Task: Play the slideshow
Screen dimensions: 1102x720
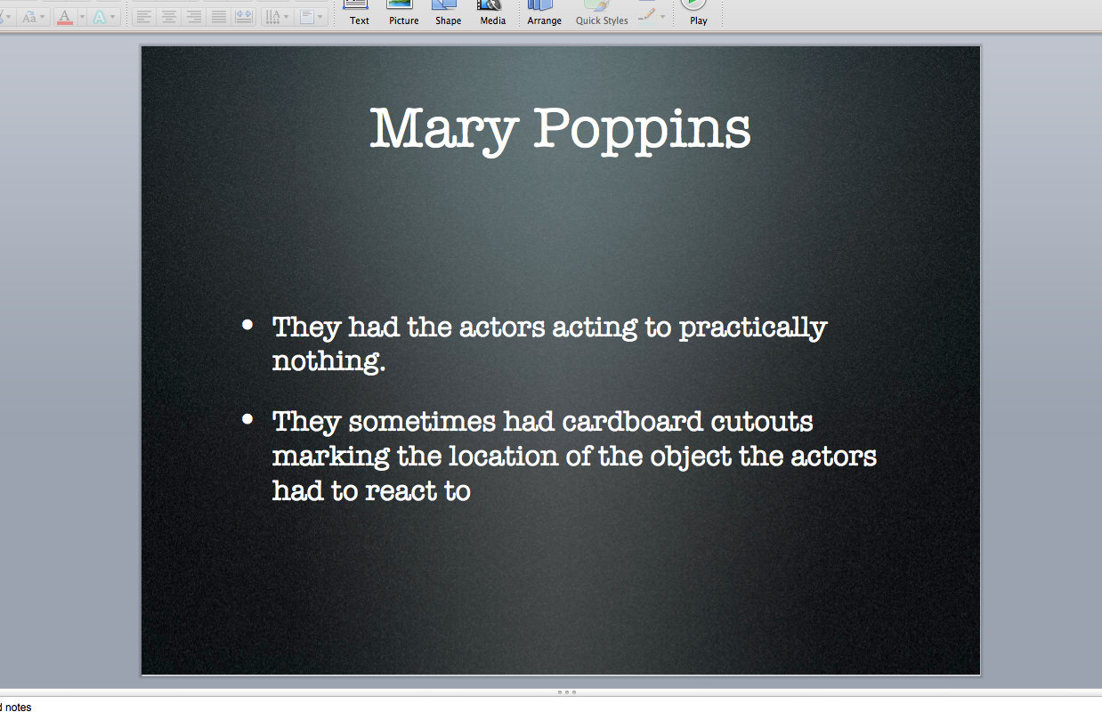Action: click(699, 13)
